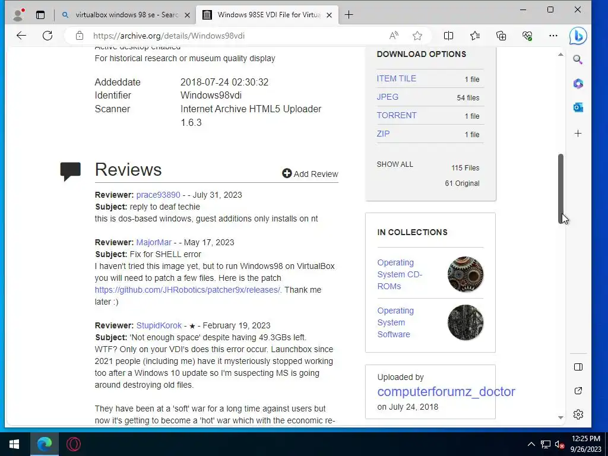This screenshot has width=608, height=456.
Task: Go back with the back arrow
Action: pyautogui.click(x=21, y=36)
